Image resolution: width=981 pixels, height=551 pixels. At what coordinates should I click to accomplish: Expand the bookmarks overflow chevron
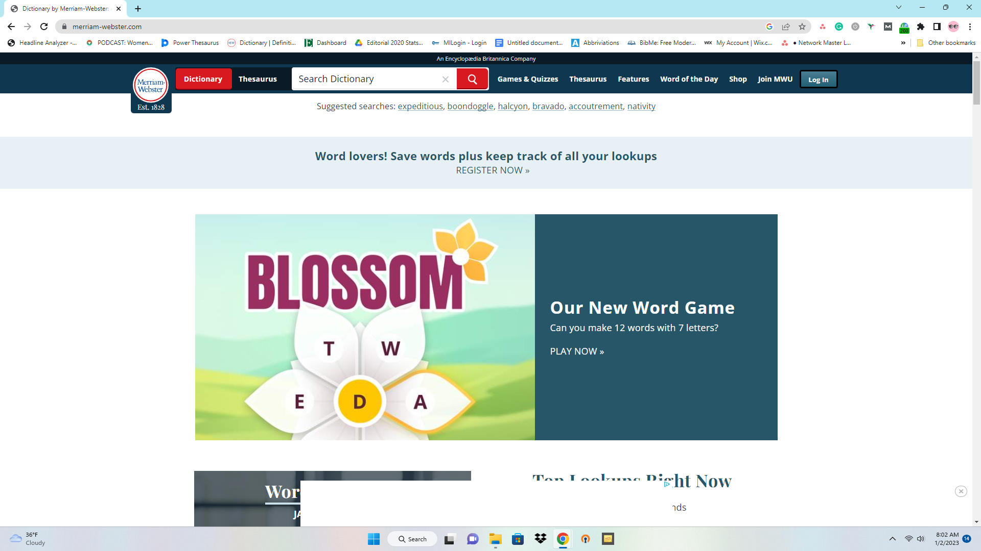[x=903, y=43]
